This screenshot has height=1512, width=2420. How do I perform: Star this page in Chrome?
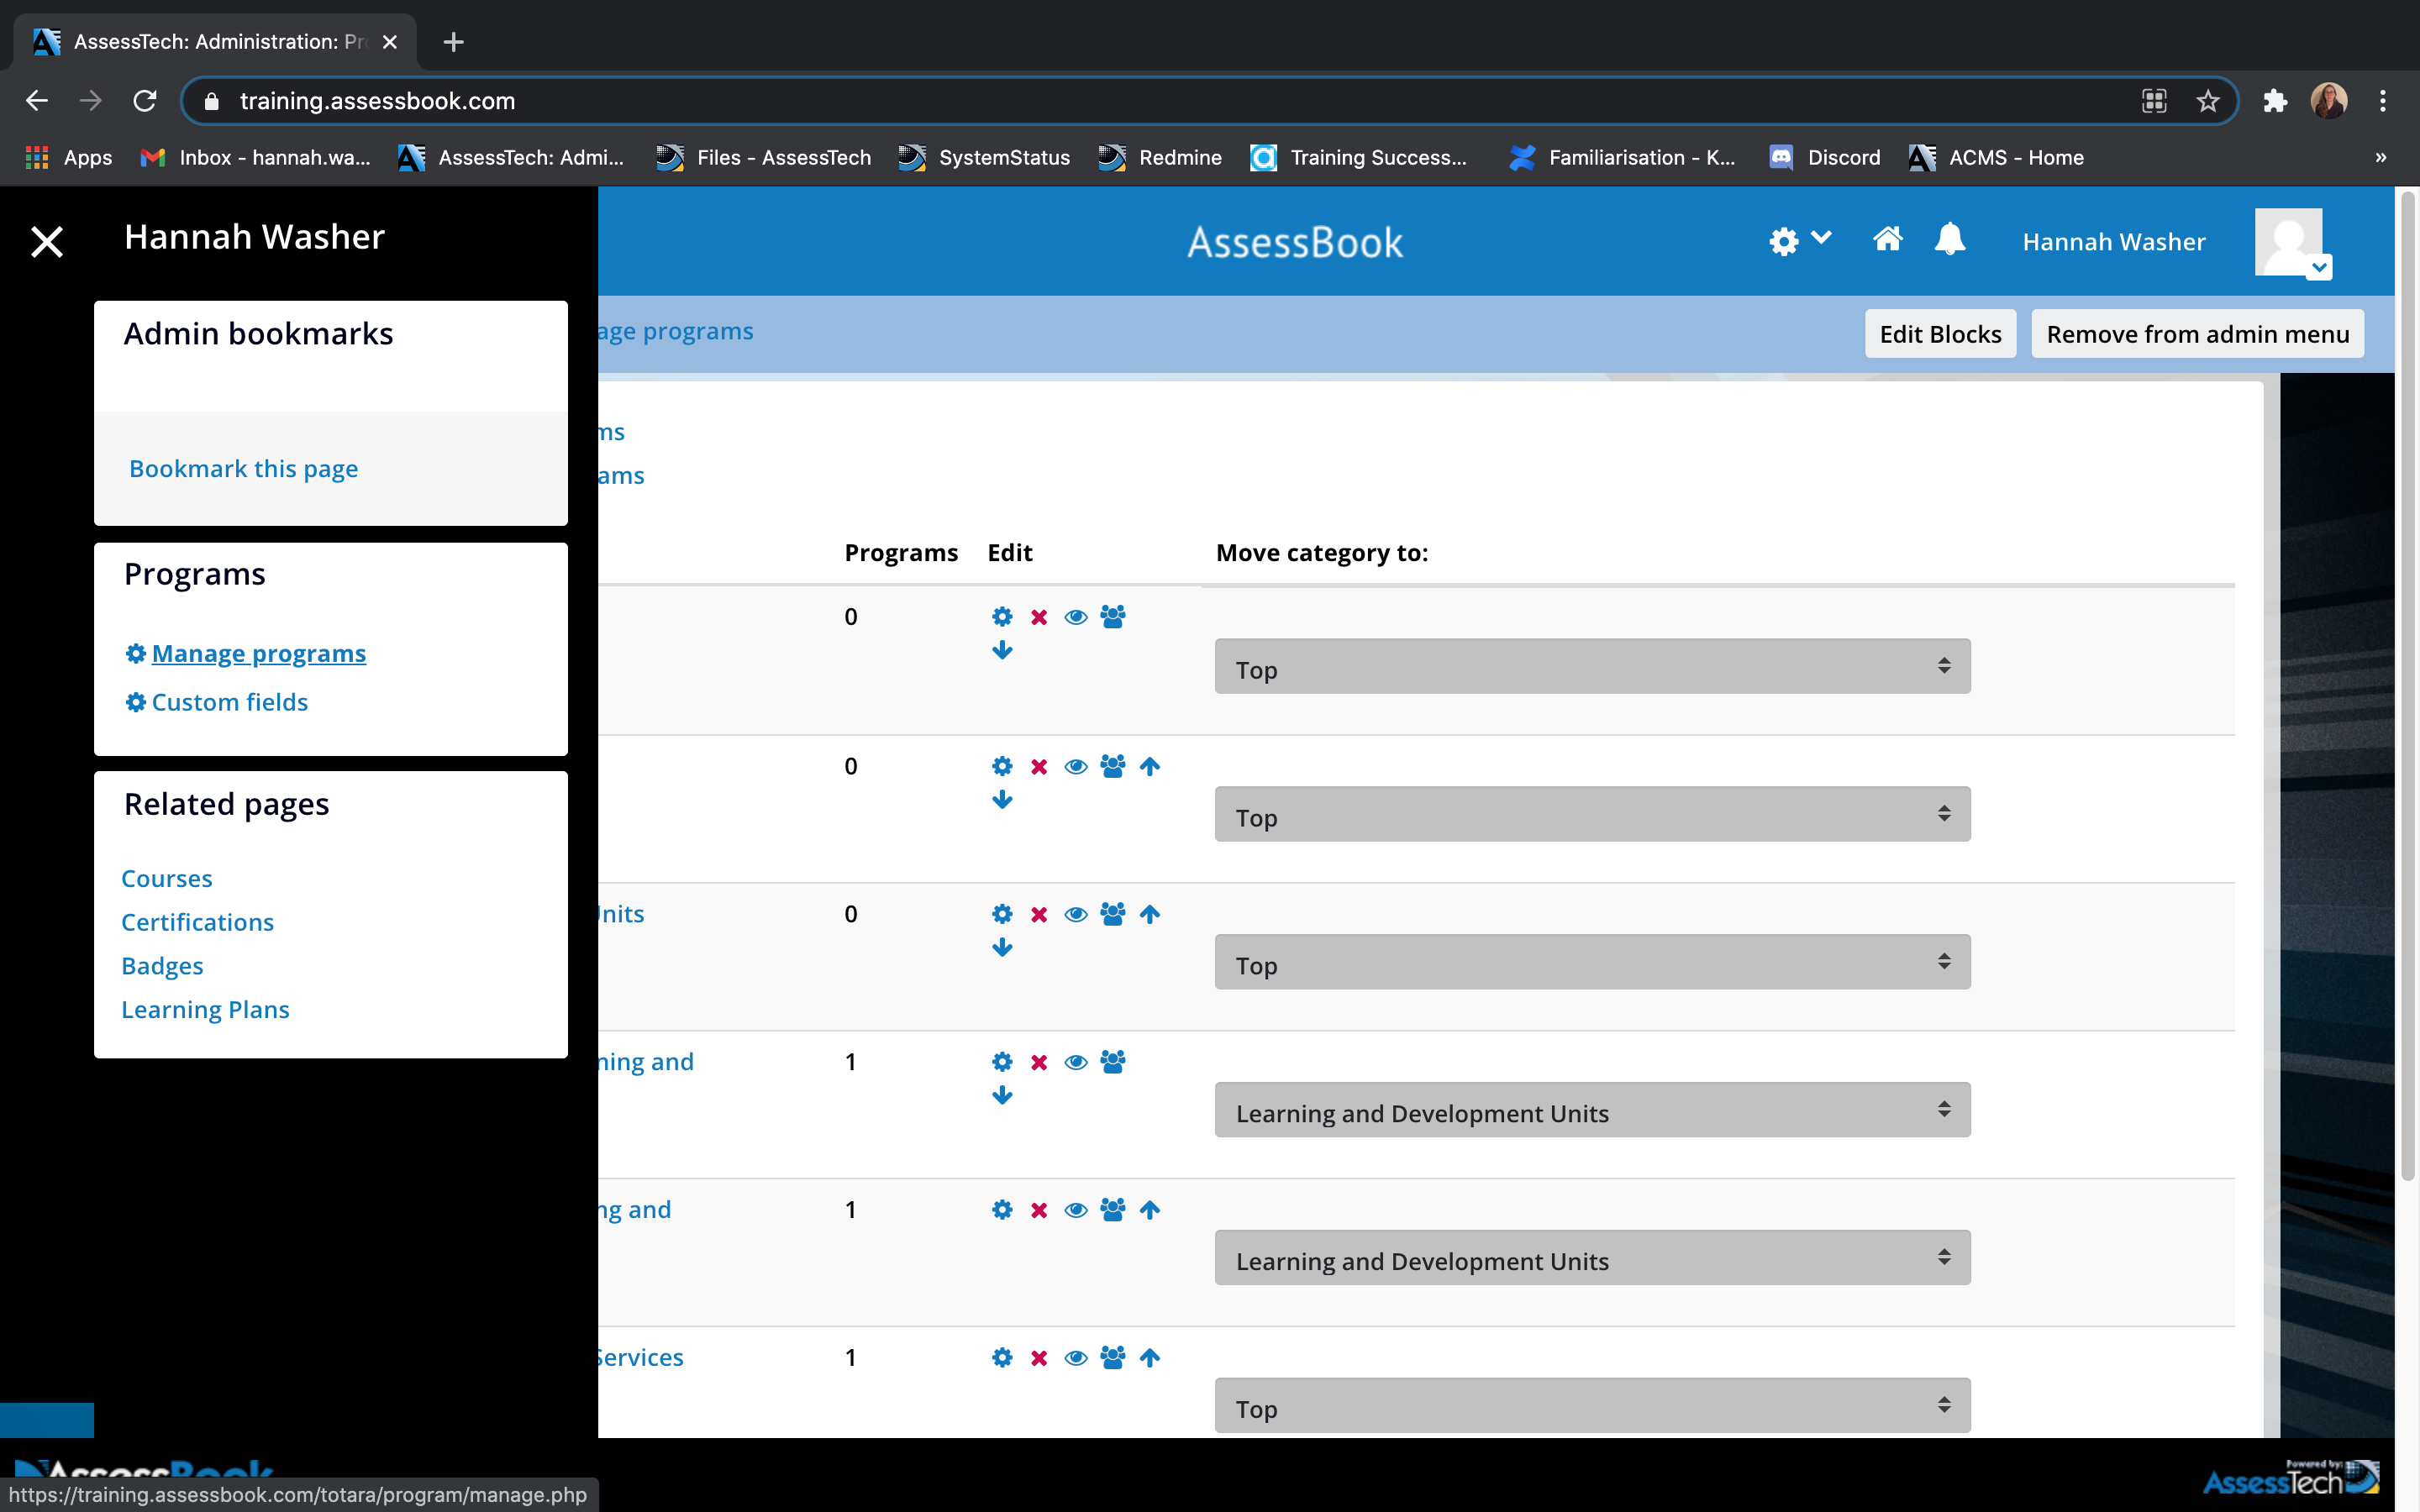2207,101
